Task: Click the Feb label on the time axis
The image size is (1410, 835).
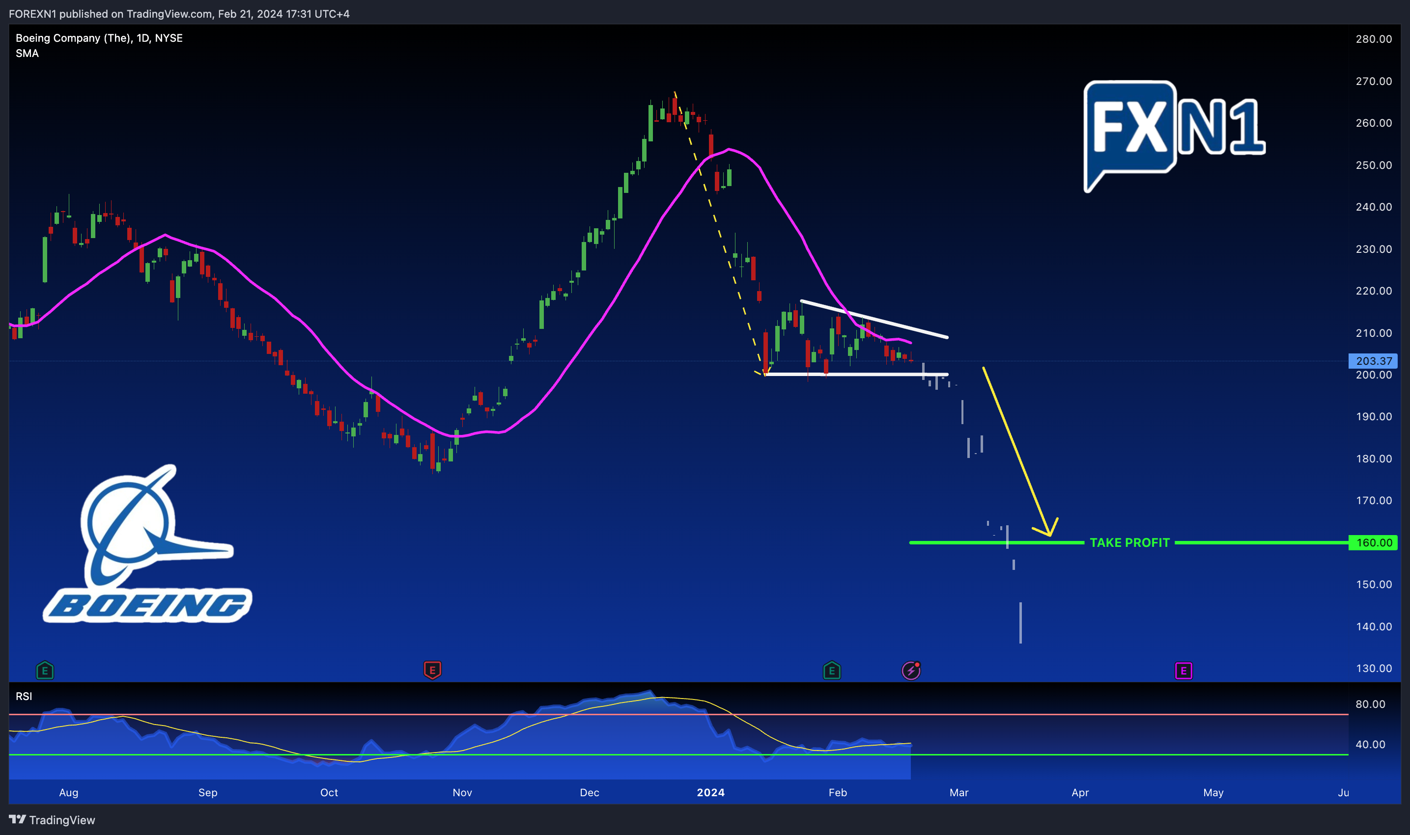Action: (x=838, y=792)
